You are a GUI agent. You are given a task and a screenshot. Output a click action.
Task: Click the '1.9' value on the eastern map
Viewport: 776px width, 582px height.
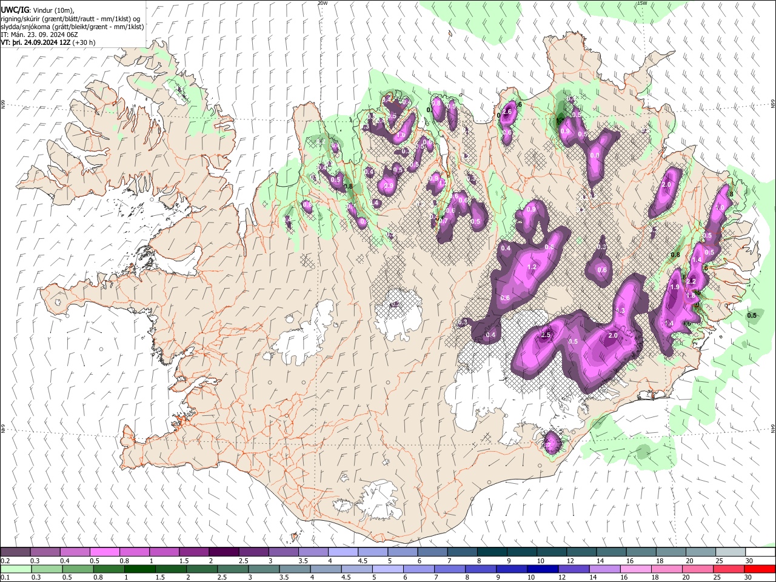tap(675, 287)
